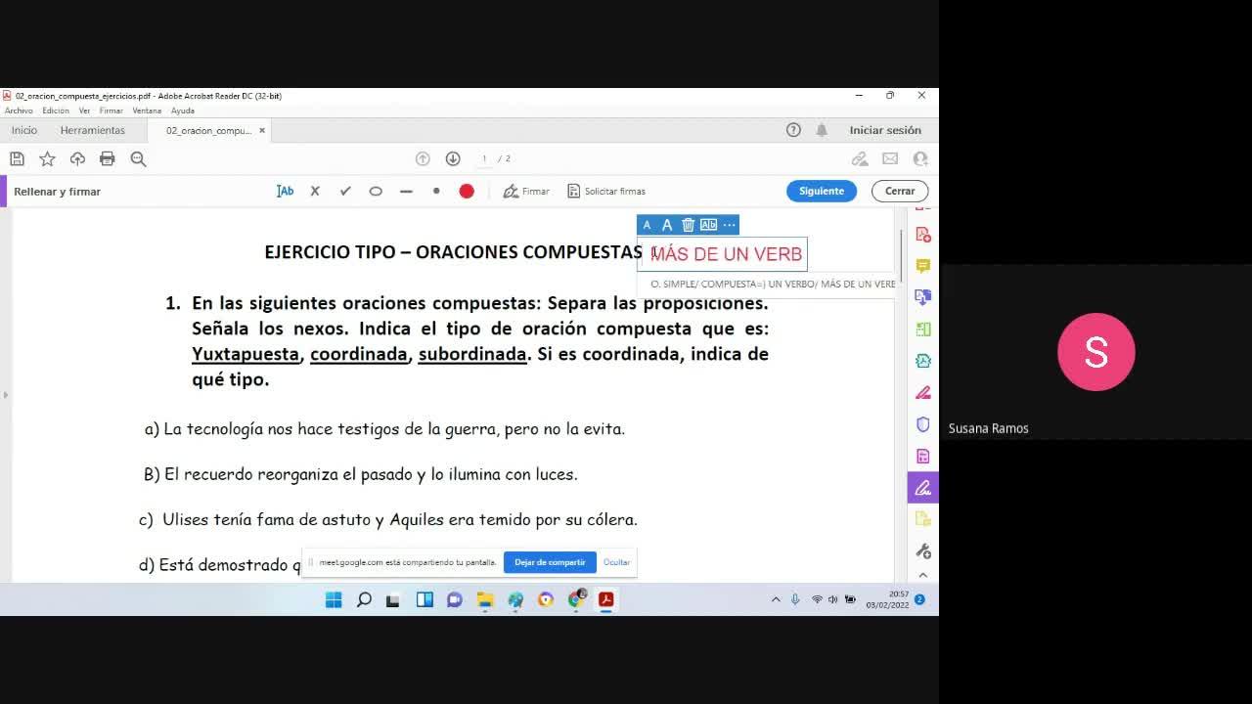This screenshot has width=1252, height=704.
Task: Expand the left navigation pane
Action: click(5, 395)
